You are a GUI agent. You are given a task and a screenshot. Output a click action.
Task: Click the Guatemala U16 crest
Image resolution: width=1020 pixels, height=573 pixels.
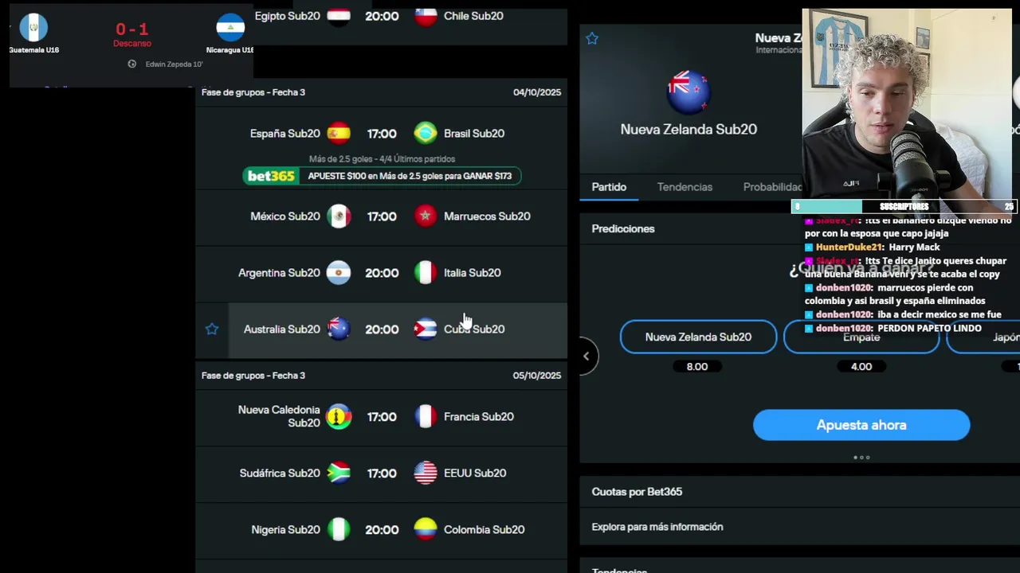click(x=33, y=28)
